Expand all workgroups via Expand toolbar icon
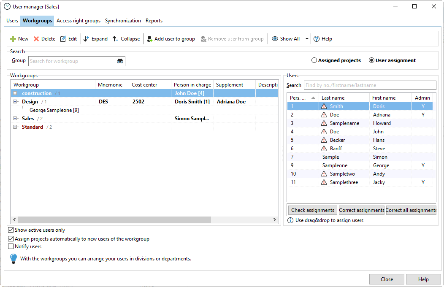 click(87, 39)
